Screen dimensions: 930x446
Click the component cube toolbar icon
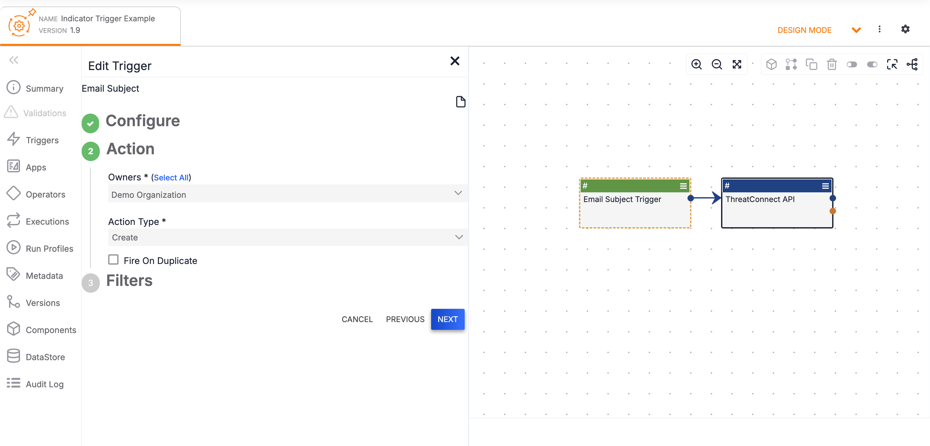771,65
